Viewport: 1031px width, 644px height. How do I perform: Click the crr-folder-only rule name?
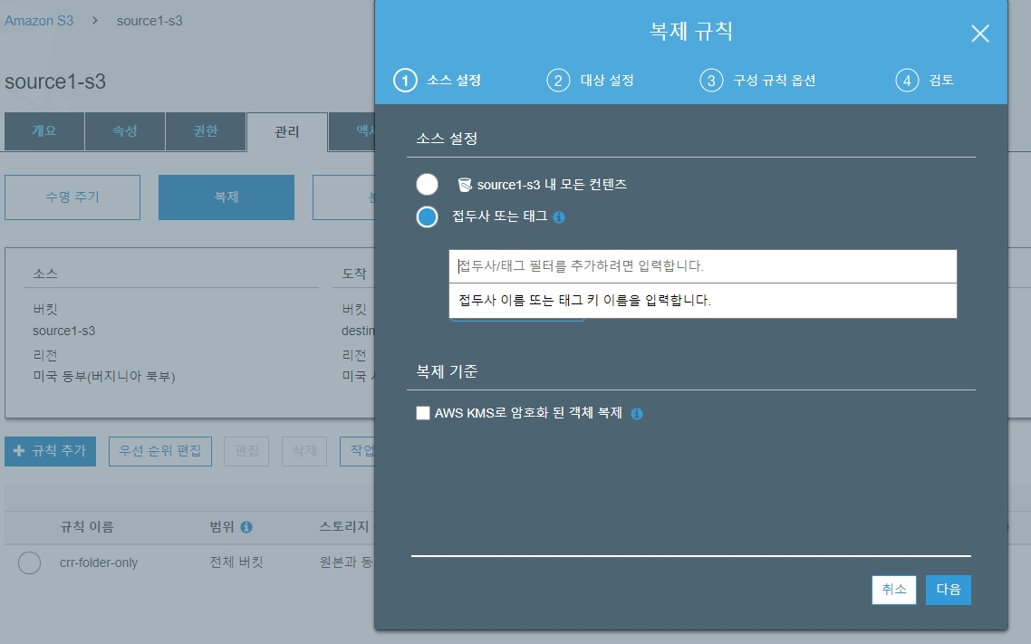pos(99,562)
